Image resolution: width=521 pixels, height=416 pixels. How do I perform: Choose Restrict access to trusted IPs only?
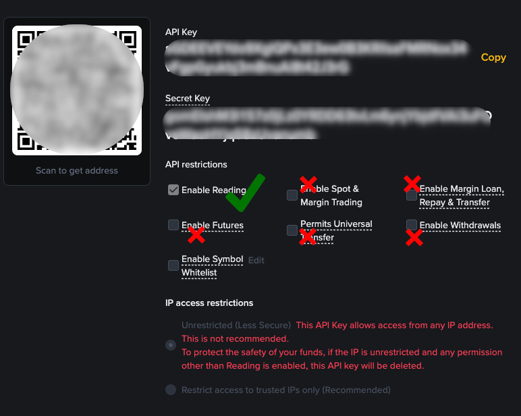(171, 390)
